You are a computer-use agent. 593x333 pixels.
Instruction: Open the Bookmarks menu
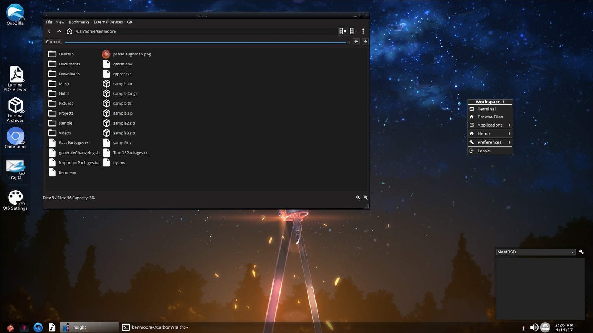pyautogui.click(x=79, y=22)
